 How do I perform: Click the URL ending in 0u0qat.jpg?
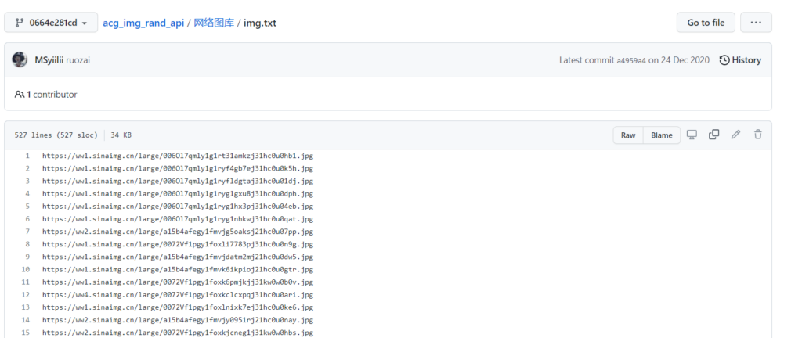pyautogui.click(x=178, y=219)
